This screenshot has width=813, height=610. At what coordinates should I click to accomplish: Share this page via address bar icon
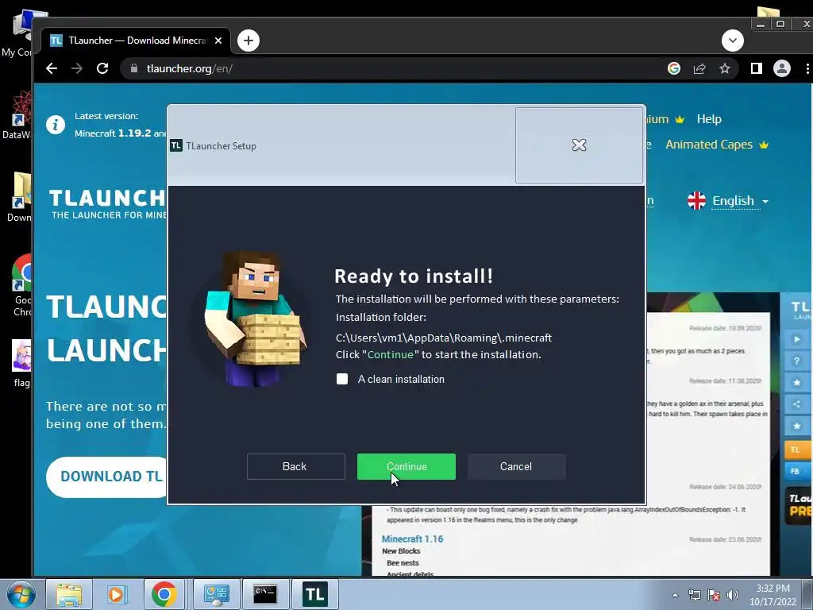(x=699, y=68)
